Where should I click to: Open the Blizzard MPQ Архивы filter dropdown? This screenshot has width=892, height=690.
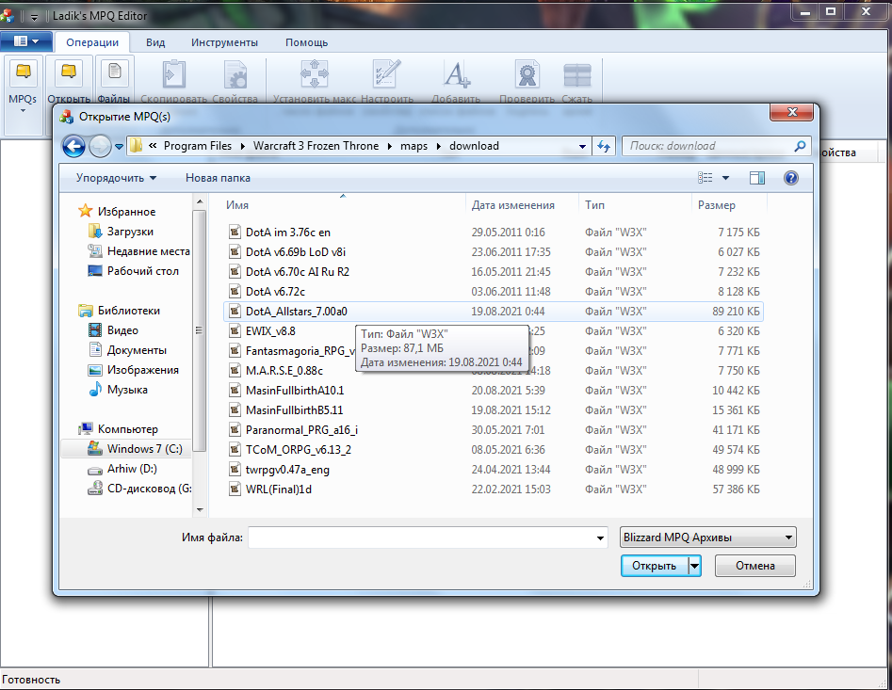coord(707,538)
